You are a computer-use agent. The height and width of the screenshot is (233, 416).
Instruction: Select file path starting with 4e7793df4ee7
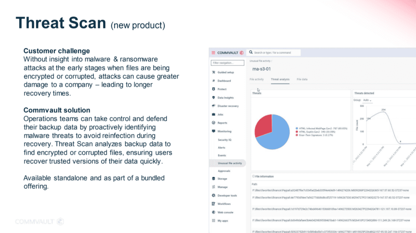pyautogui.click(x=331, y=198)
